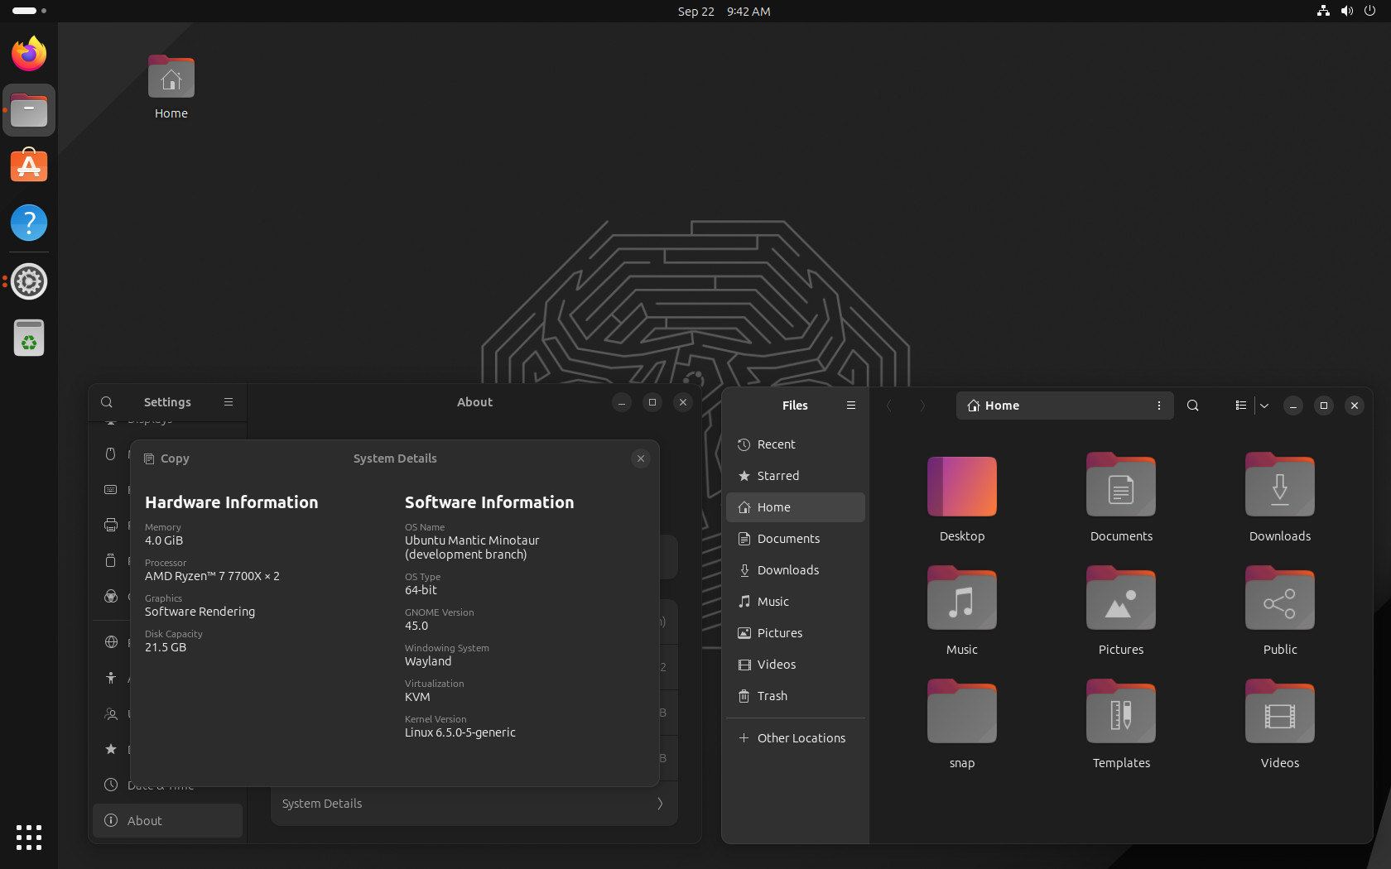Click the keyboard icon in Settings sidebar

coord(111,490)
